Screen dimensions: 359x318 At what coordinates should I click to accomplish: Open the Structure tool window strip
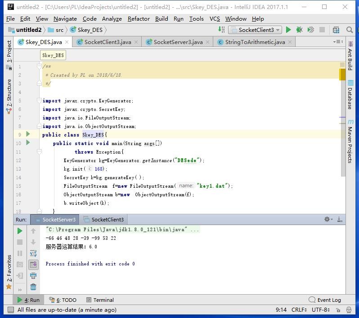coord(9,96)
